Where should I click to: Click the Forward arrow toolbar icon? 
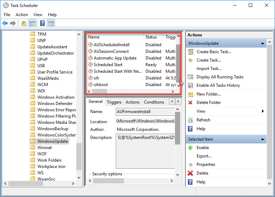(13, 23)
